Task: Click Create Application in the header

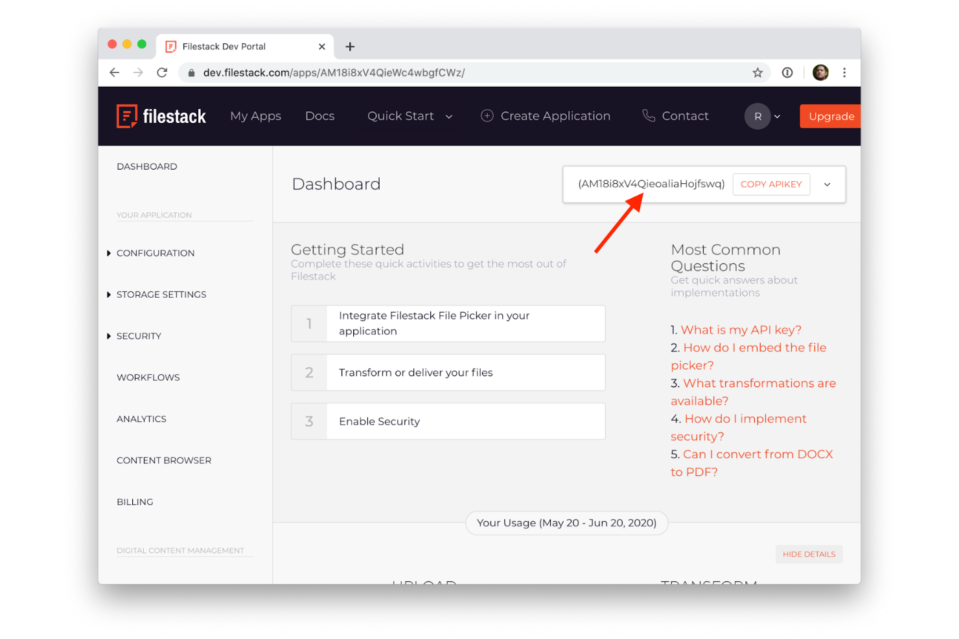Action: coord(555,116)
